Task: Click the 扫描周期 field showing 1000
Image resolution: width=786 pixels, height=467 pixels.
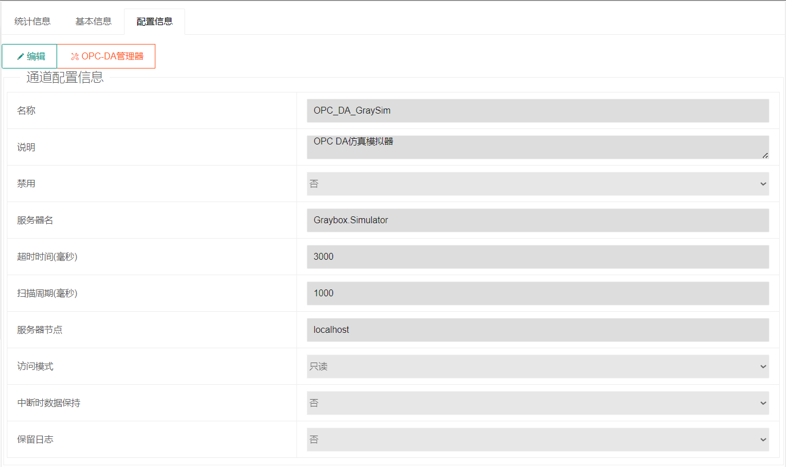Action: [x=538, y=293]
